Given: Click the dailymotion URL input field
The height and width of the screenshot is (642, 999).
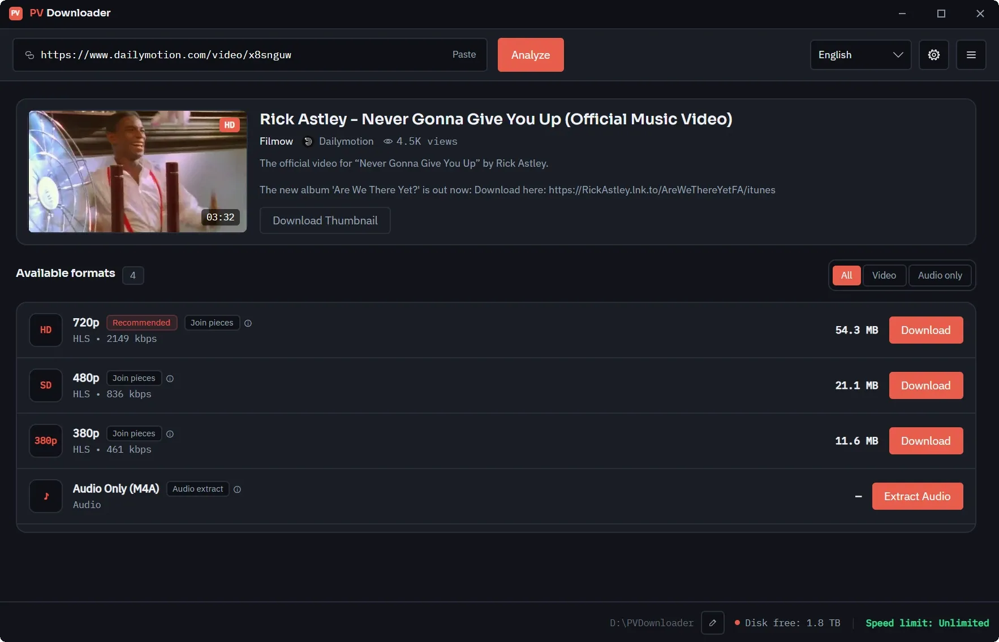Looking at the screenshot, I should click(250, 55).
